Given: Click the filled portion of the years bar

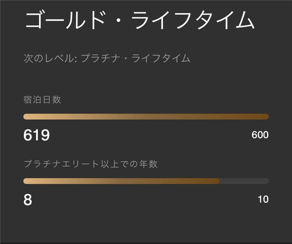Looking at the screenshot, I should [121, 181].
